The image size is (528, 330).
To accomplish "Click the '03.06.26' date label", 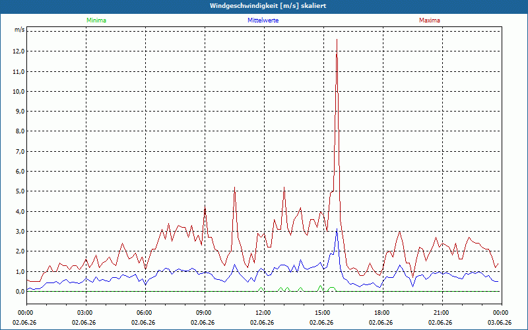I will click(500, 322).
